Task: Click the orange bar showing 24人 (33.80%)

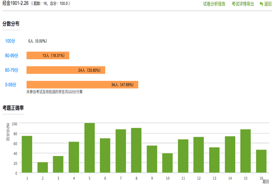Action: click(x=66, y=70)
